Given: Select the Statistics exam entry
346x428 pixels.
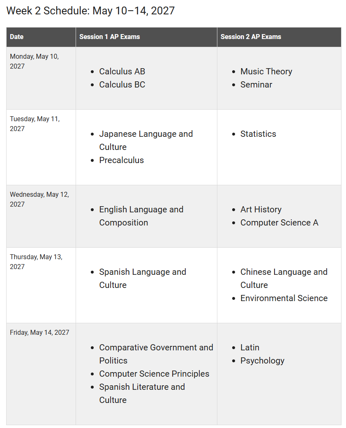Looking at the screenshot, I should (258, 134).
